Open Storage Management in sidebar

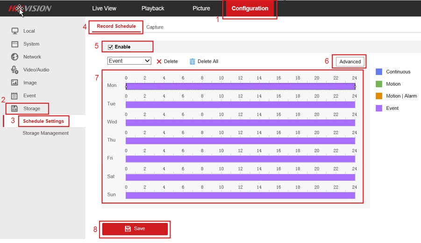pyautogui.click(x=45, y=133)
